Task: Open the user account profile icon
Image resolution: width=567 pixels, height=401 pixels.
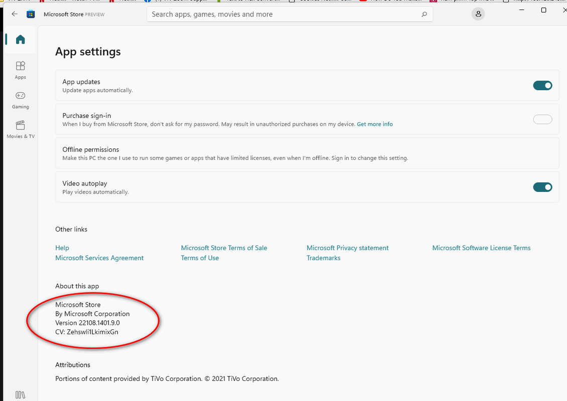Action: coord(478,14)
